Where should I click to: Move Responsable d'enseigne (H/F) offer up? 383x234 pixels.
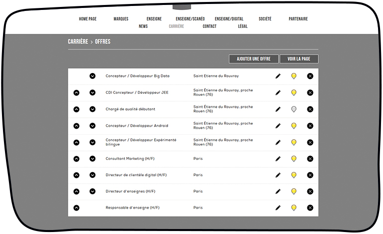click(x=77, y=208)
